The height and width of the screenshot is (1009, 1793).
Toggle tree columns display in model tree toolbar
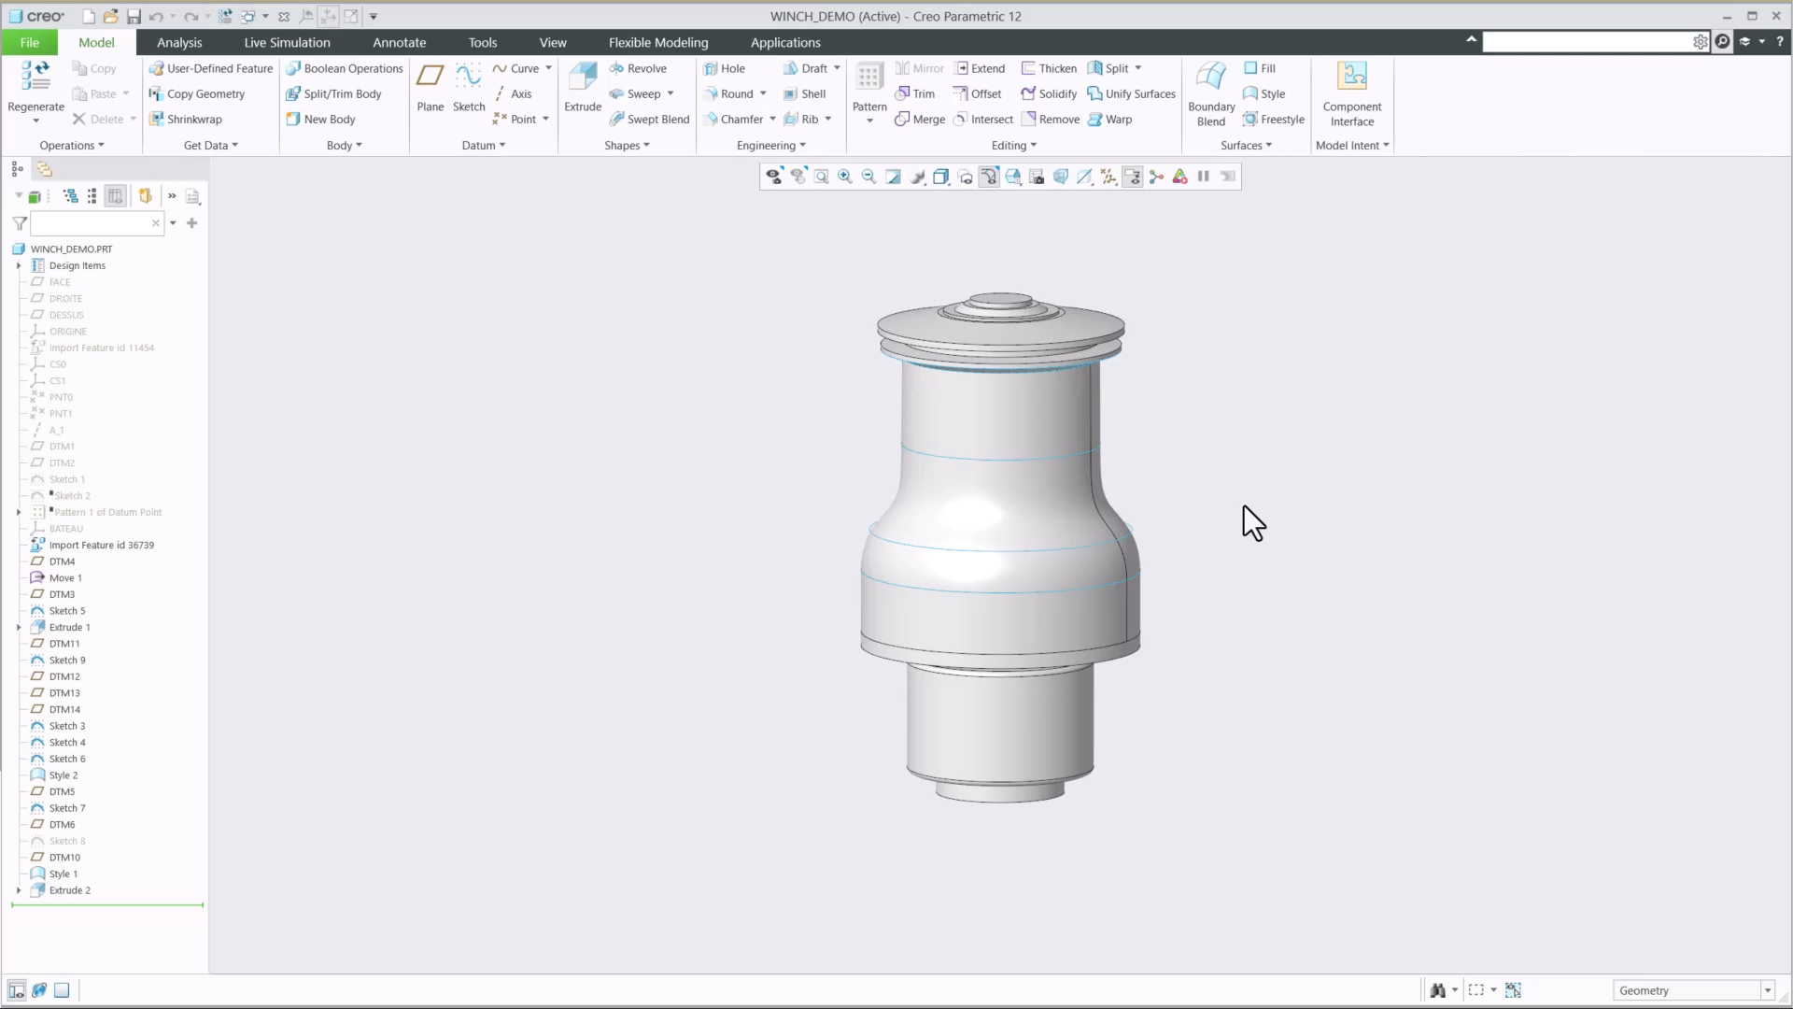click(115, 196)
